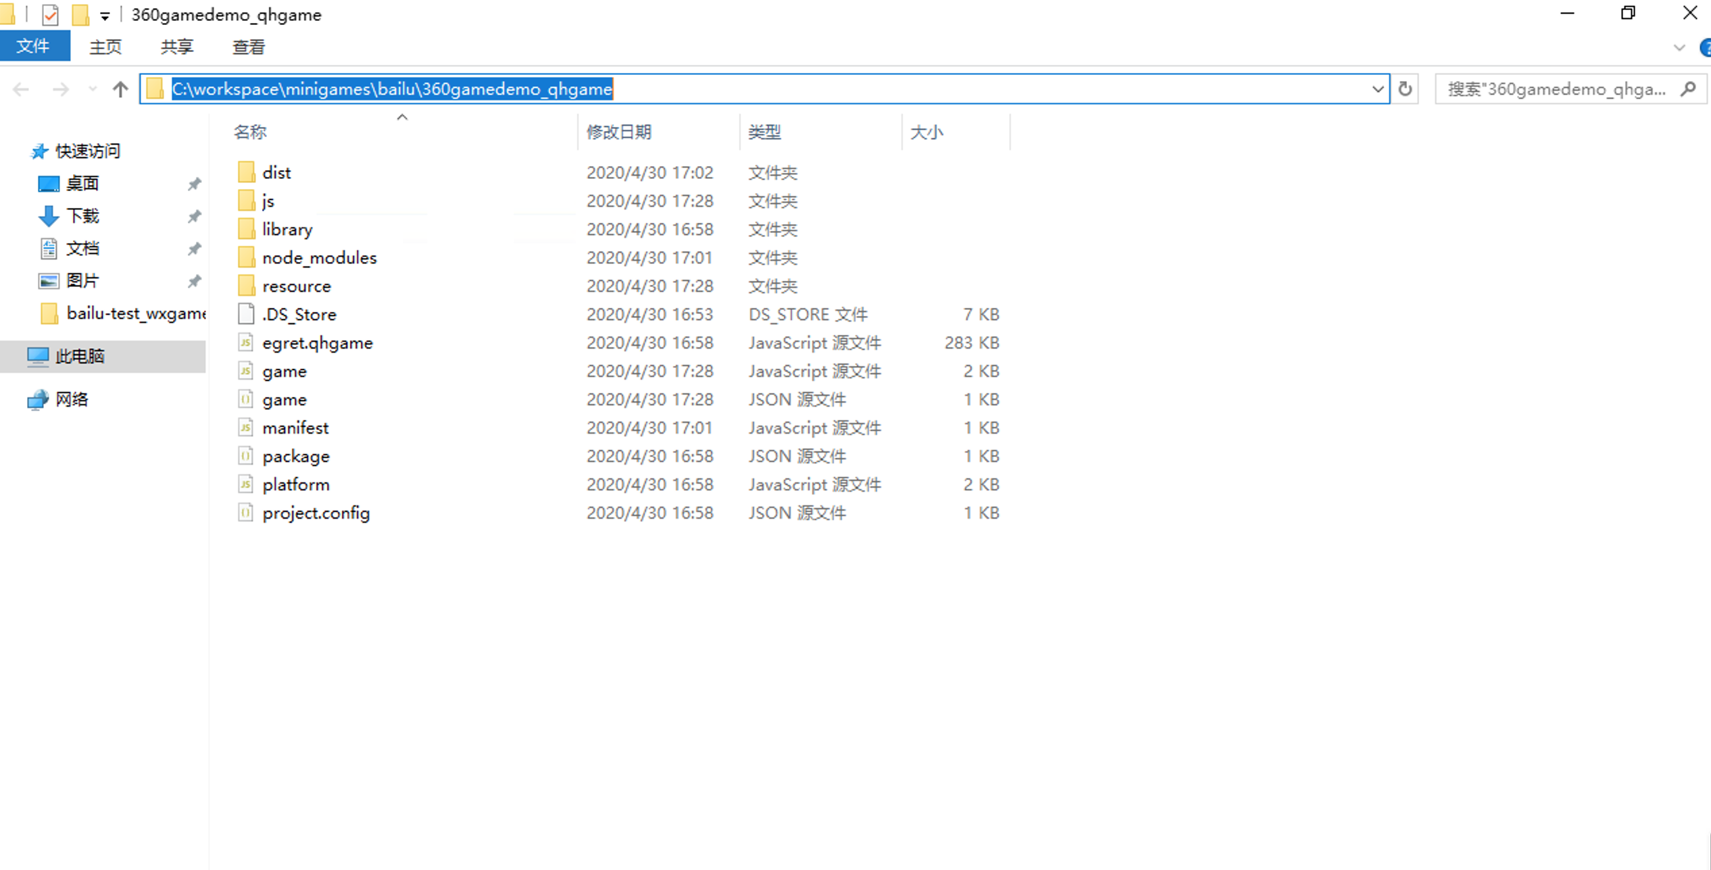Click the refresh icon beside address bar
1711x870 pixels.
coord(1405,89)
